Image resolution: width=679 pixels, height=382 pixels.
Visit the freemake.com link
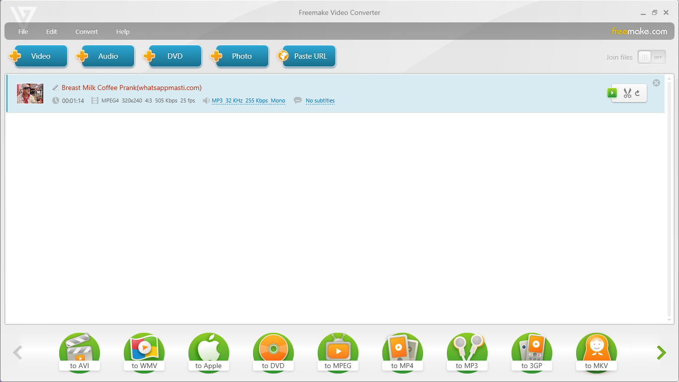(639, 31)
